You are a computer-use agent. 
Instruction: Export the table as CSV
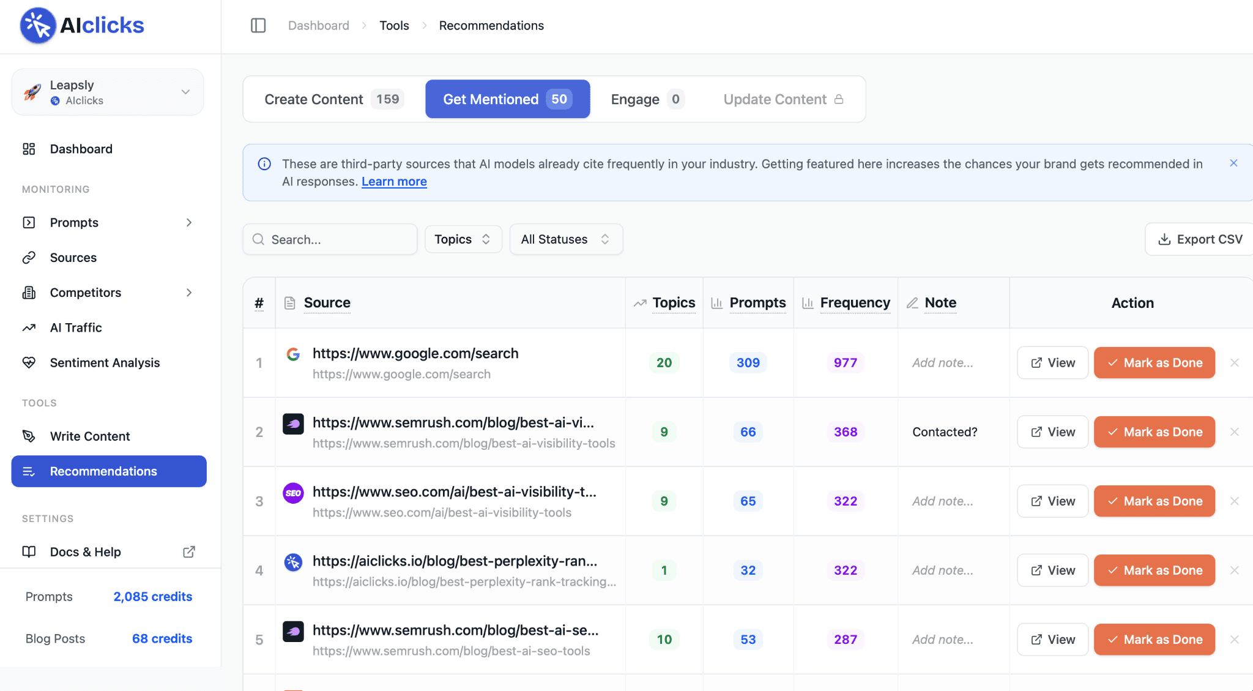click(x=1200, y=239)
